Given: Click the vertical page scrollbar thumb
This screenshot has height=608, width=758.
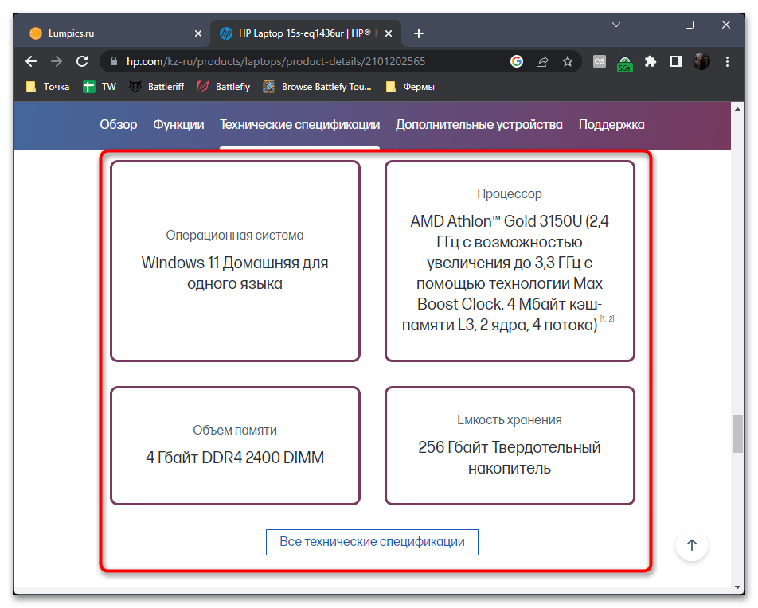Looking at the screenshot, I should pyautogui.click(x=737, y=434).
